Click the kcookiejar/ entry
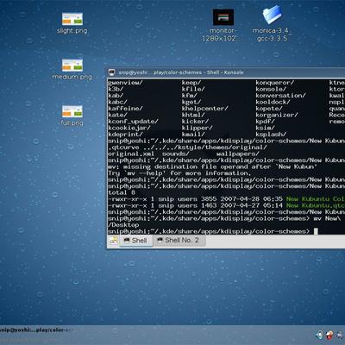 [x=129, y=128]
